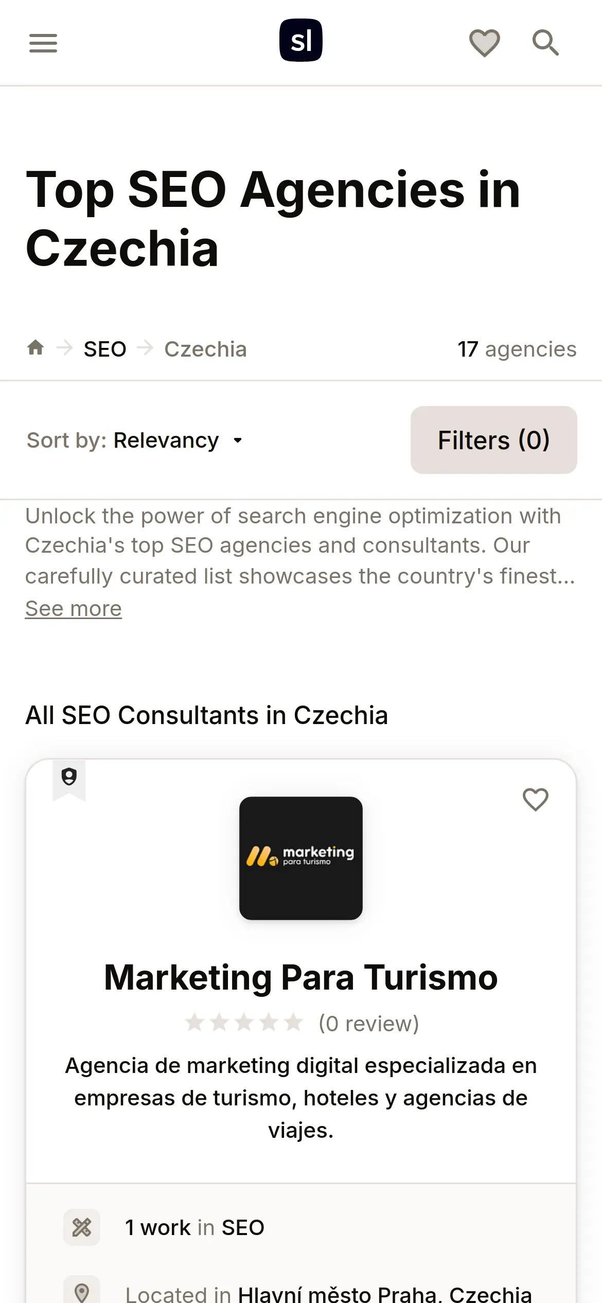Go to home via breadcrumb icon
602x1303 pixels.
pos(36,348)
